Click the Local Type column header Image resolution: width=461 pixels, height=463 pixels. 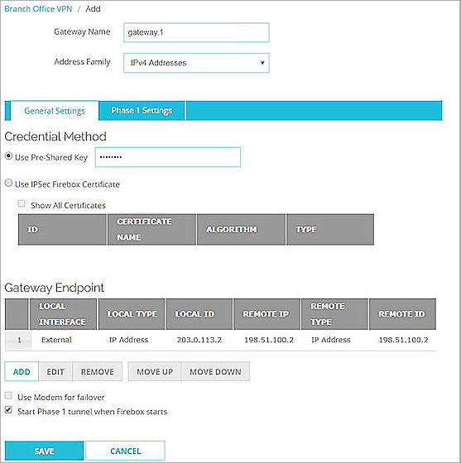132,314
